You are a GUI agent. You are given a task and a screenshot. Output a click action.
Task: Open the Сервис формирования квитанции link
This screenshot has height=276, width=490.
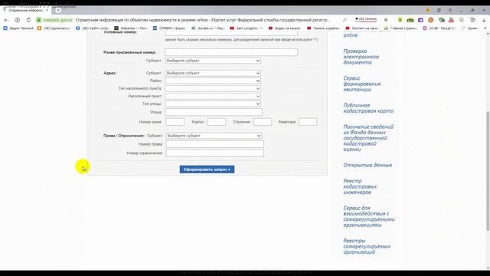[361, 84]
